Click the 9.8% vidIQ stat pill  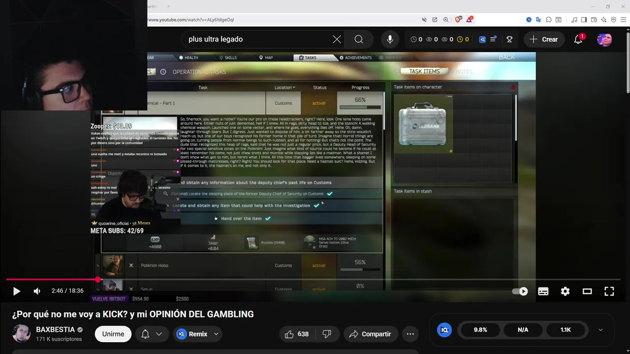pos(480,330)
